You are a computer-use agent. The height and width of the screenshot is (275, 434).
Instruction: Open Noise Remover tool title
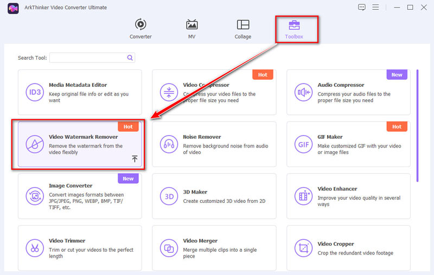[202, 137]
